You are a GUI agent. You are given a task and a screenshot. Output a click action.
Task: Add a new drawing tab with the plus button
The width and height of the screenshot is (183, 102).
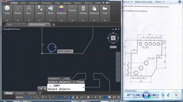pos(54,25)
